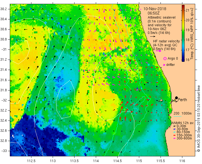This screenshot has height=164, width=202.
Task: Click the colorbar tick label 20
Action: [188, 20]
